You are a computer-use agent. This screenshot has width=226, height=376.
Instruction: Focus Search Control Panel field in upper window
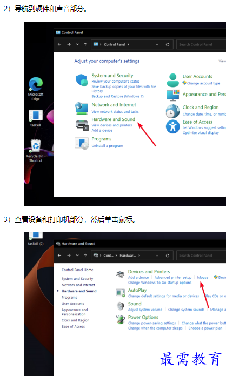point(201,44)
